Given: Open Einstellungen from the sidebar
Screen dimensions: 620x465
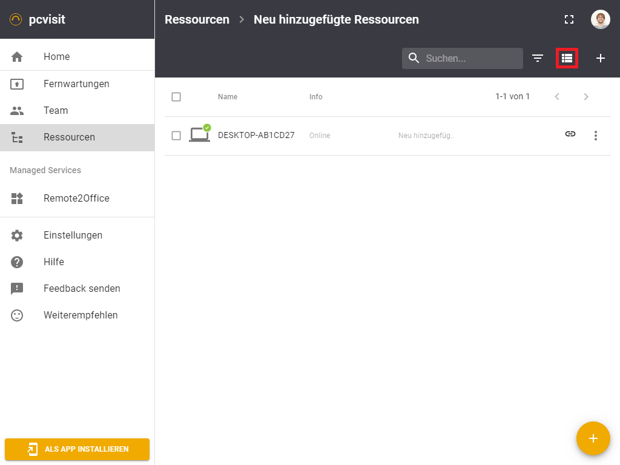Looking at the screenshot, I should [73, 235].
